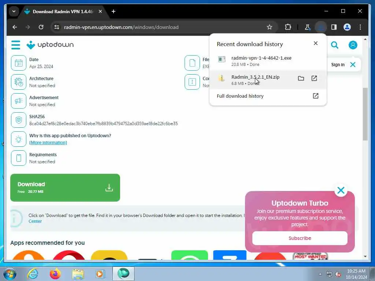Viewport: 375px width, 281px height.
Task: Click the page vertical scrollbar thumb
Action: [x=365, y=114]
